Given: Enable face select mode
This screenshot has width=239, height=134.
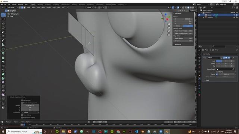Looking at the screenshot, I should click(24, 7).
